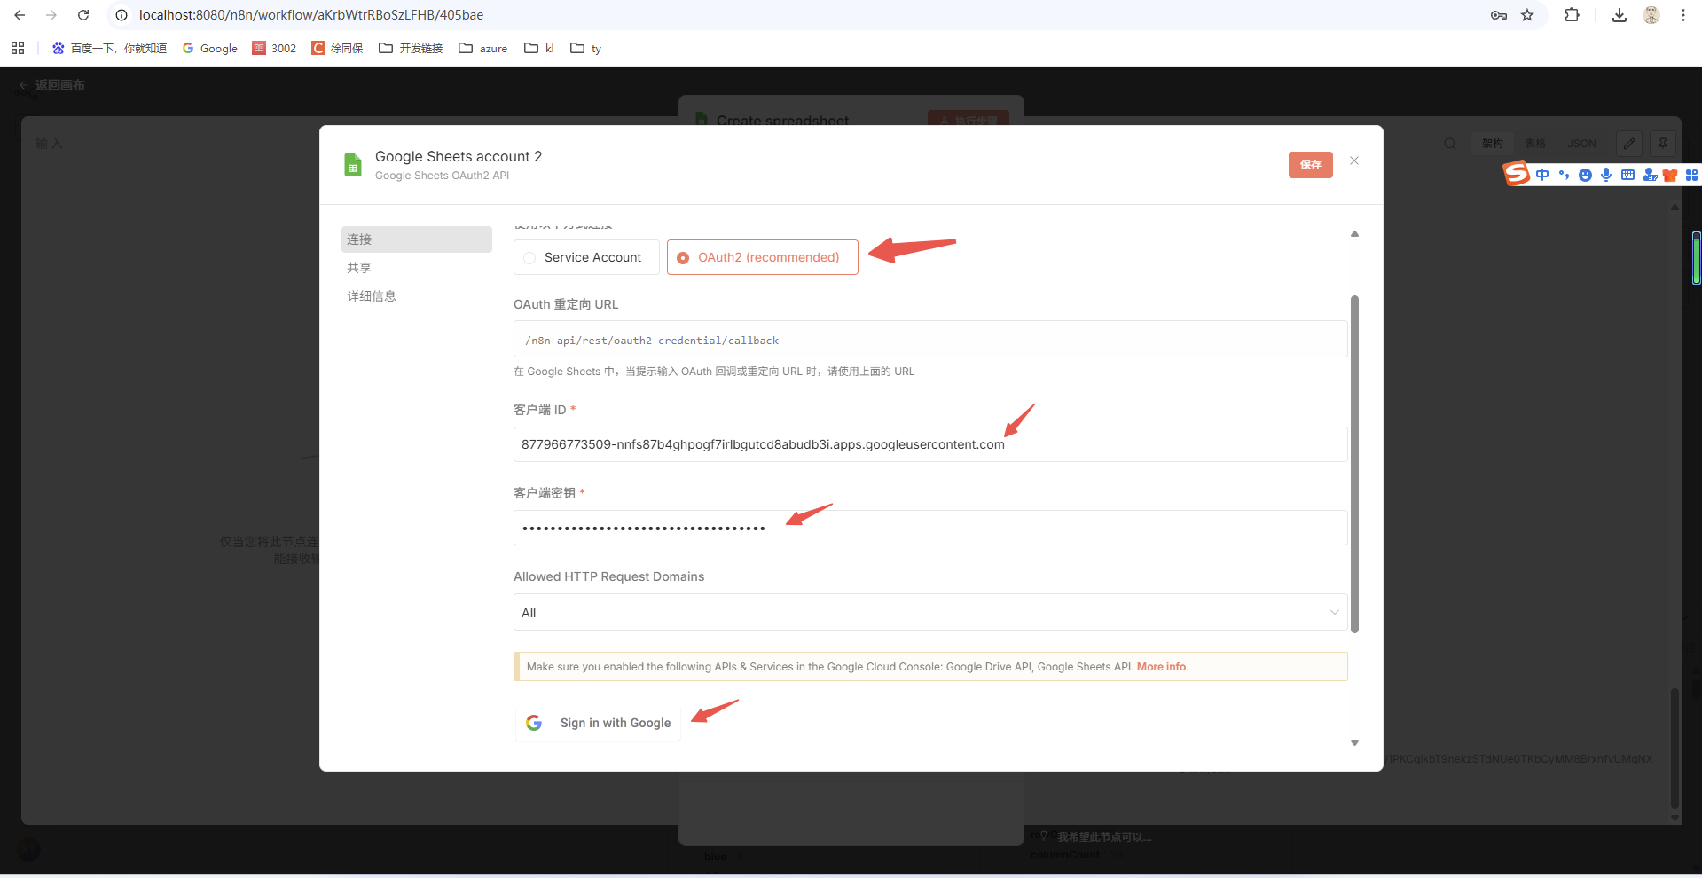Image resolution: width=1702 pixels, height=878 pixels.
Task: Click the 客户端 ID input field
Action: click(930, 444)
